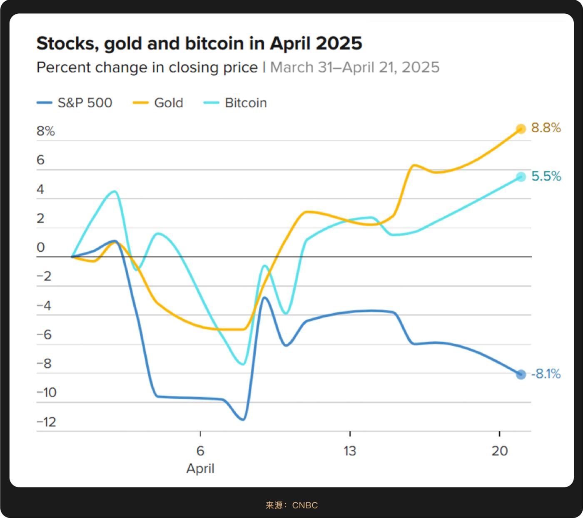
Task: Click the 5.5% Bitcoin value label
Action: point(546,176)
